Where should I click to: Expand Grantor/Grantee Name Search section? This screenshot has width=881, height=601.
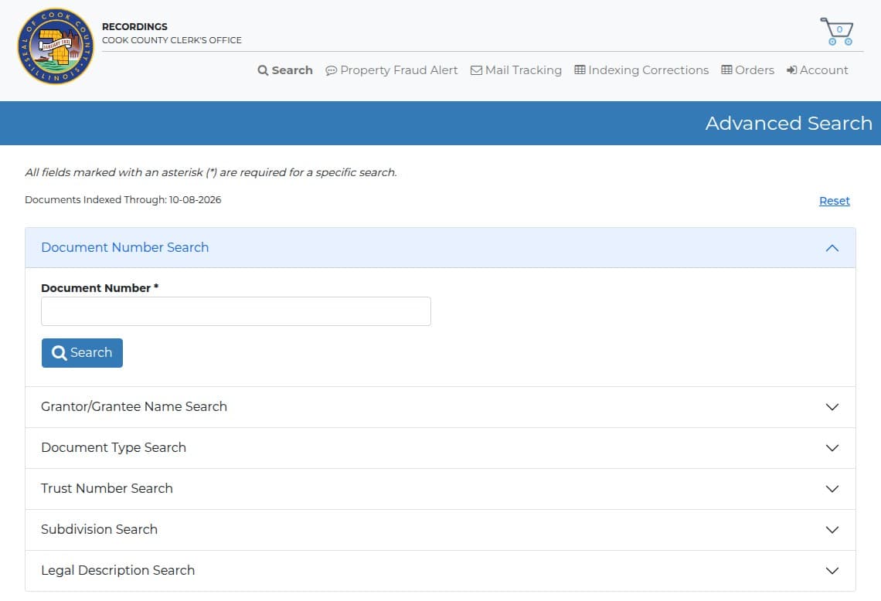coord(440,406)
